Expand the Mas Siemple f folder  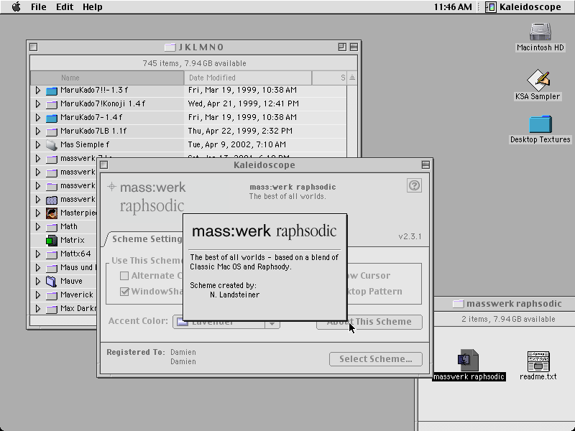click(38, 145)
